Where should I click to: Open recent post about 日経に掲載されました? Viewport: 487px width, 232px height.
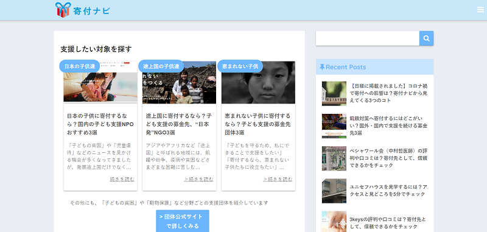[x=388, y=93]
